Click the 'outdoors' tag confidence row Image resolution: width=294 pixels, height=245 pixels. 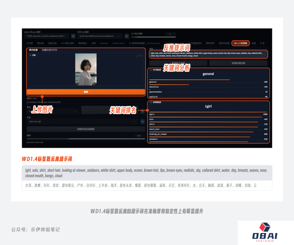click(208, 139)
